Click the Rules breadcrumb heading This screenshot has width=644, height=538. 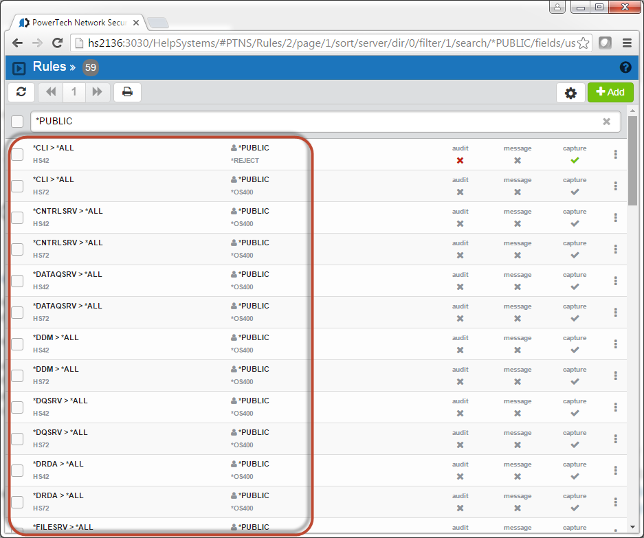point(49,67)
